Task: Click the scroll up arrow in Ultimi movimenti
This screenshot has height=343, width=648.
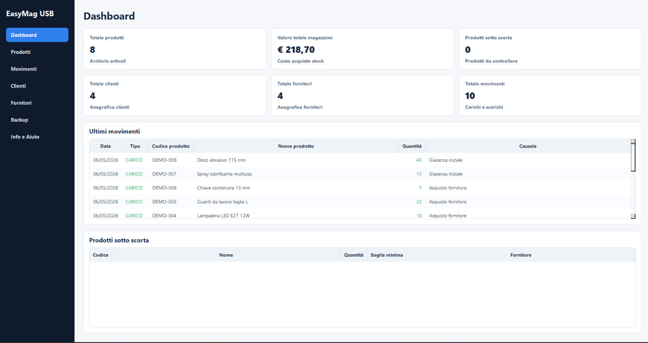Action: (633, 141)
